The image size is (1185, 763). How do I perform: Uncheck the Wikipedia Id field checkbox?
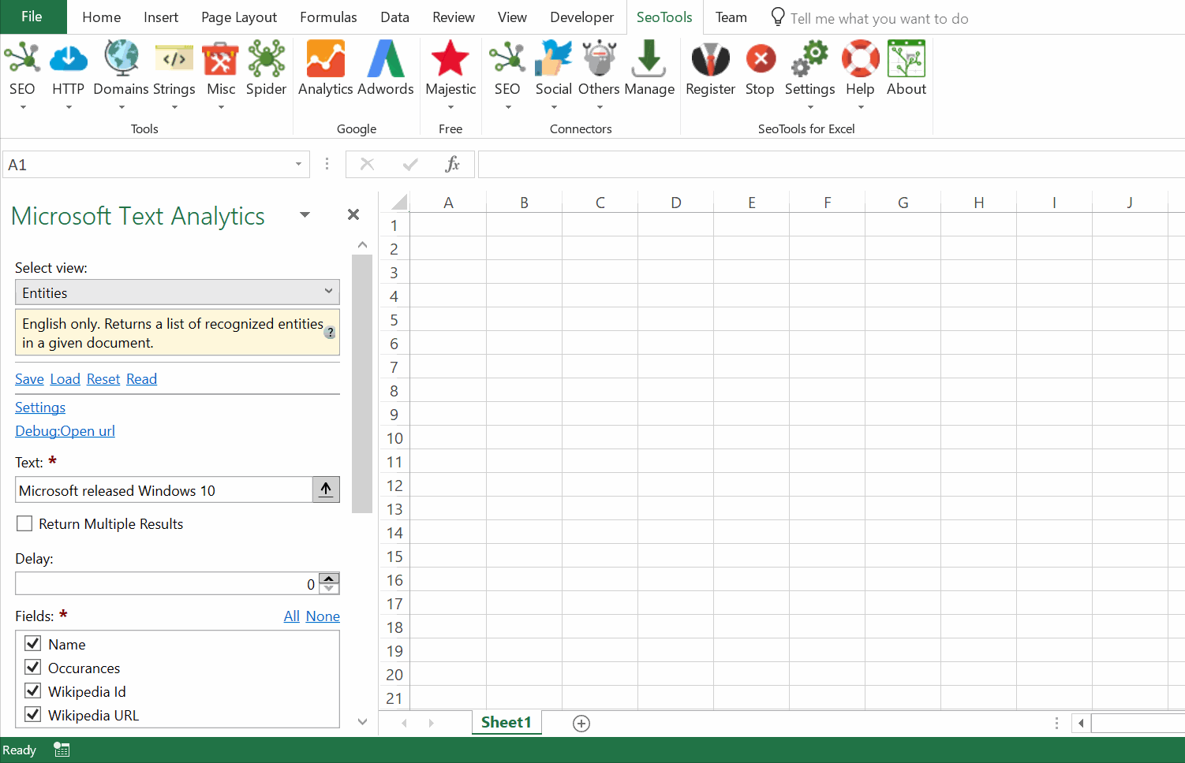(33, 690)
